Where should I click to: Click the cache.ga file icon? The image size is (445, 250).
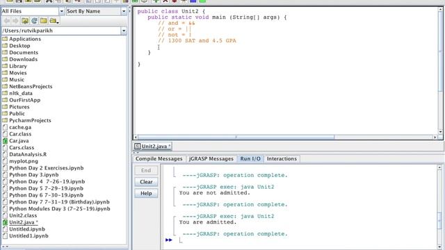click(x=5, y=127)
